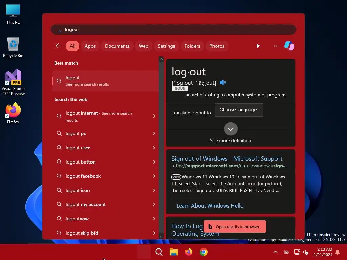The height and width of the screenshot is (260, 347).
Task: Go back using the left arrow
Action: 58,46
